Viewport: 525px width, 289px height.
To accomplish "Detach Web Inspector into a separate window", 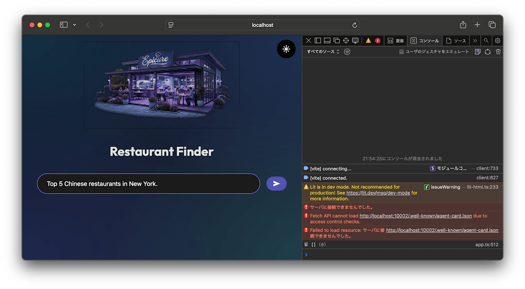I will coord(337,40).
